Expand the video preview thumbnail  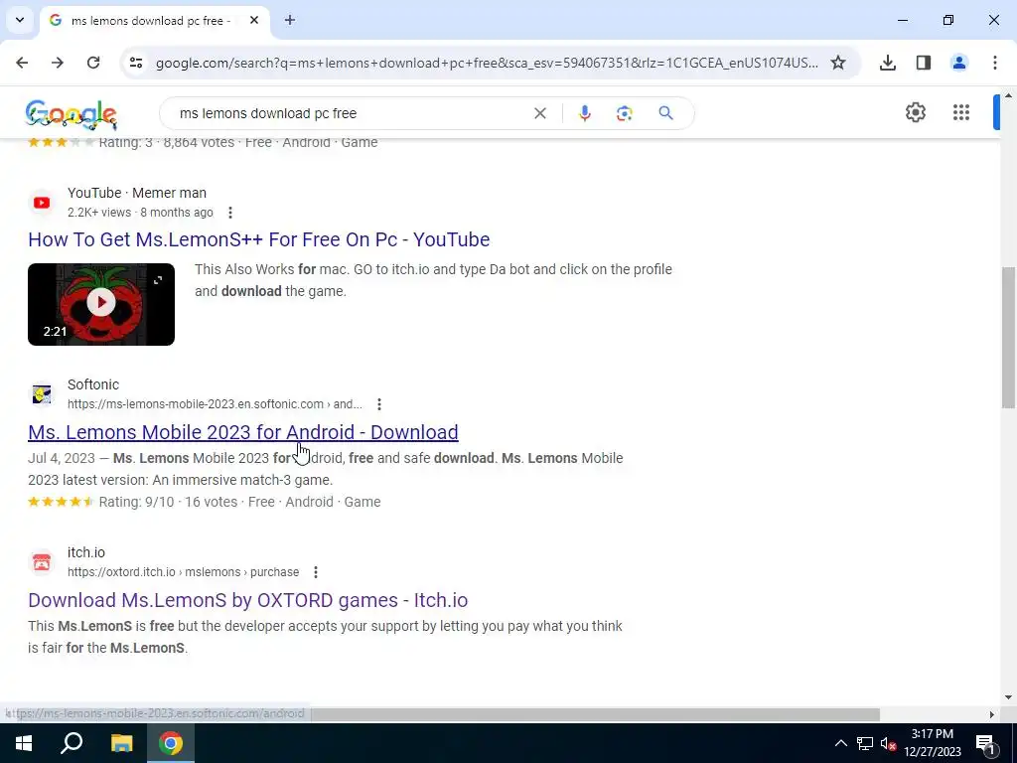point(158,280)
